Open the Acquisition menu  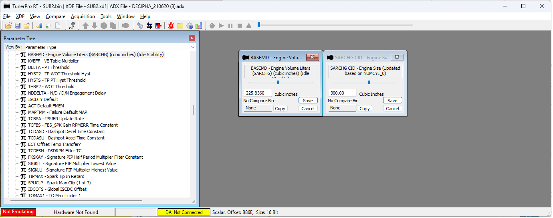pyautogui.click(x=83, y=16)
